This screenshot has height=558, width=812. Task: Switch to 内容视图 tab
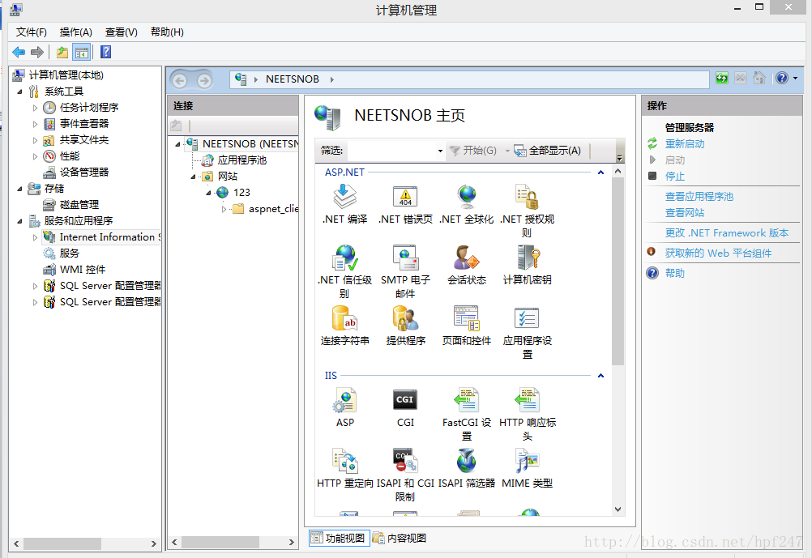tap(400, 538)
